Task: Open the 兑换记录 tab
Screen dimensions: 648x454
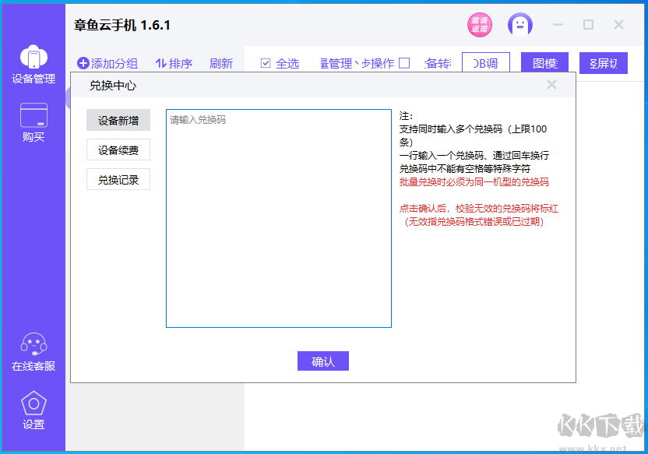Action: (x=118, y=179)
